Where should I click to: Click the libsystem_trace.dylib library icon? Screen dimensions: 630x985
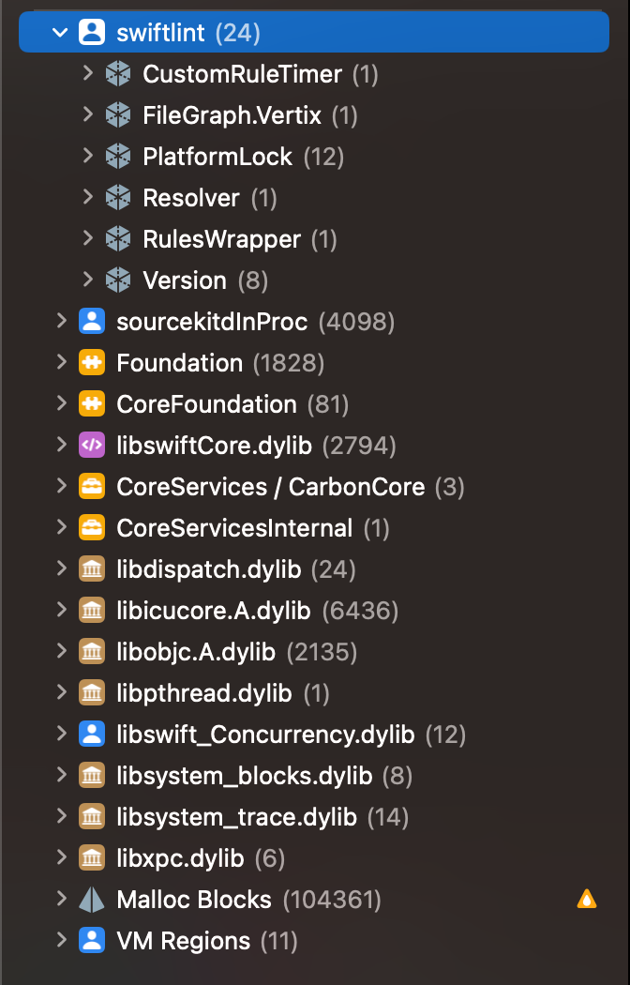tap(92, 817)
